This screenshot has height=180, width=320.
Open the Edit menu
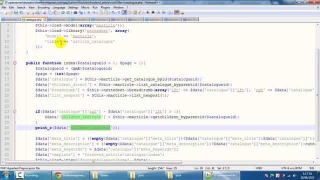pos(11,7)
